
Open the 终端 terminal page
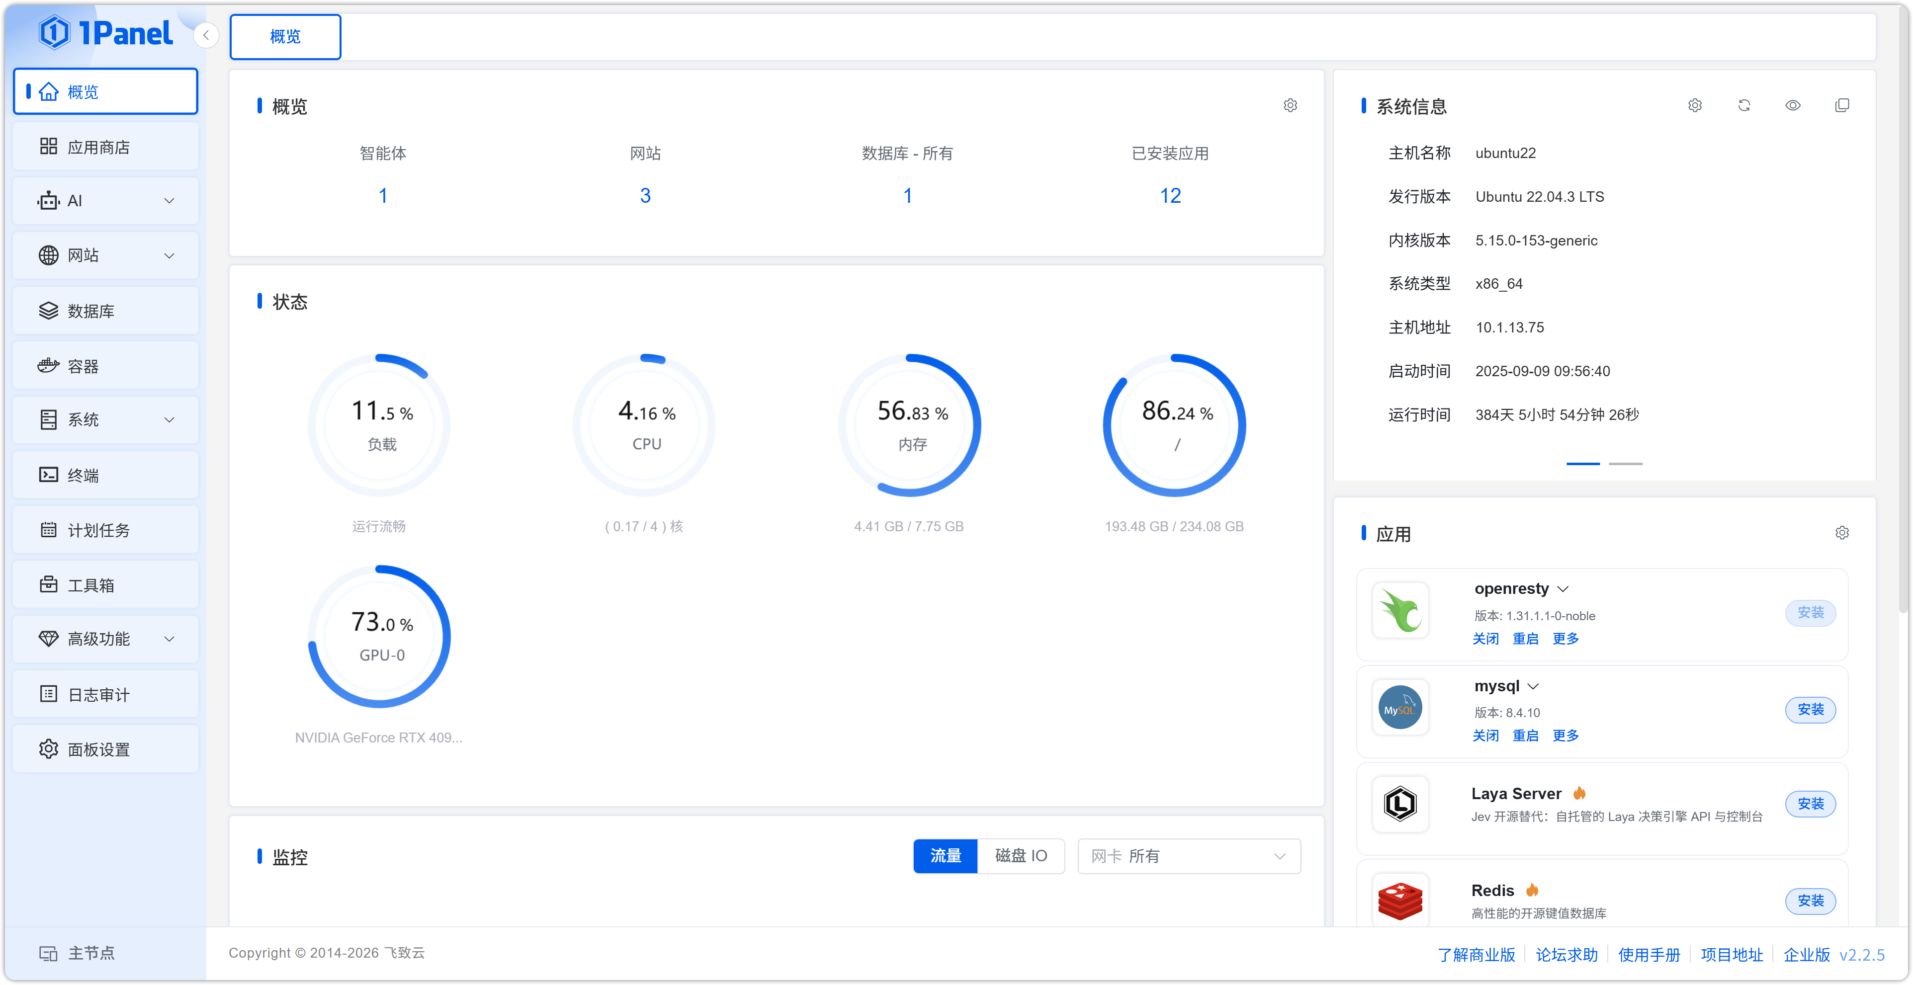click(105, 475)
